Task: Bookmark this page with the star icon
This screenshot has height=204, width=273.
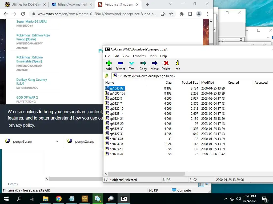Action: (x=171, y=14)
